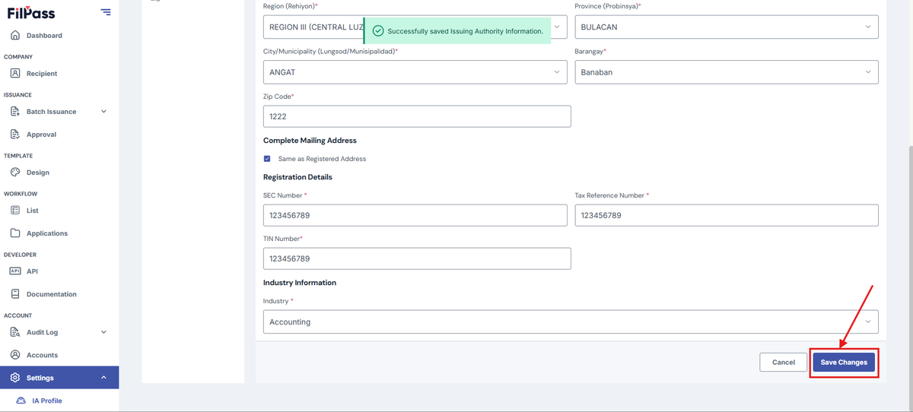Viewport: 913px width, 412px height.
Task: Click the green success checkmark icon
Action: [x=378, y=31]
